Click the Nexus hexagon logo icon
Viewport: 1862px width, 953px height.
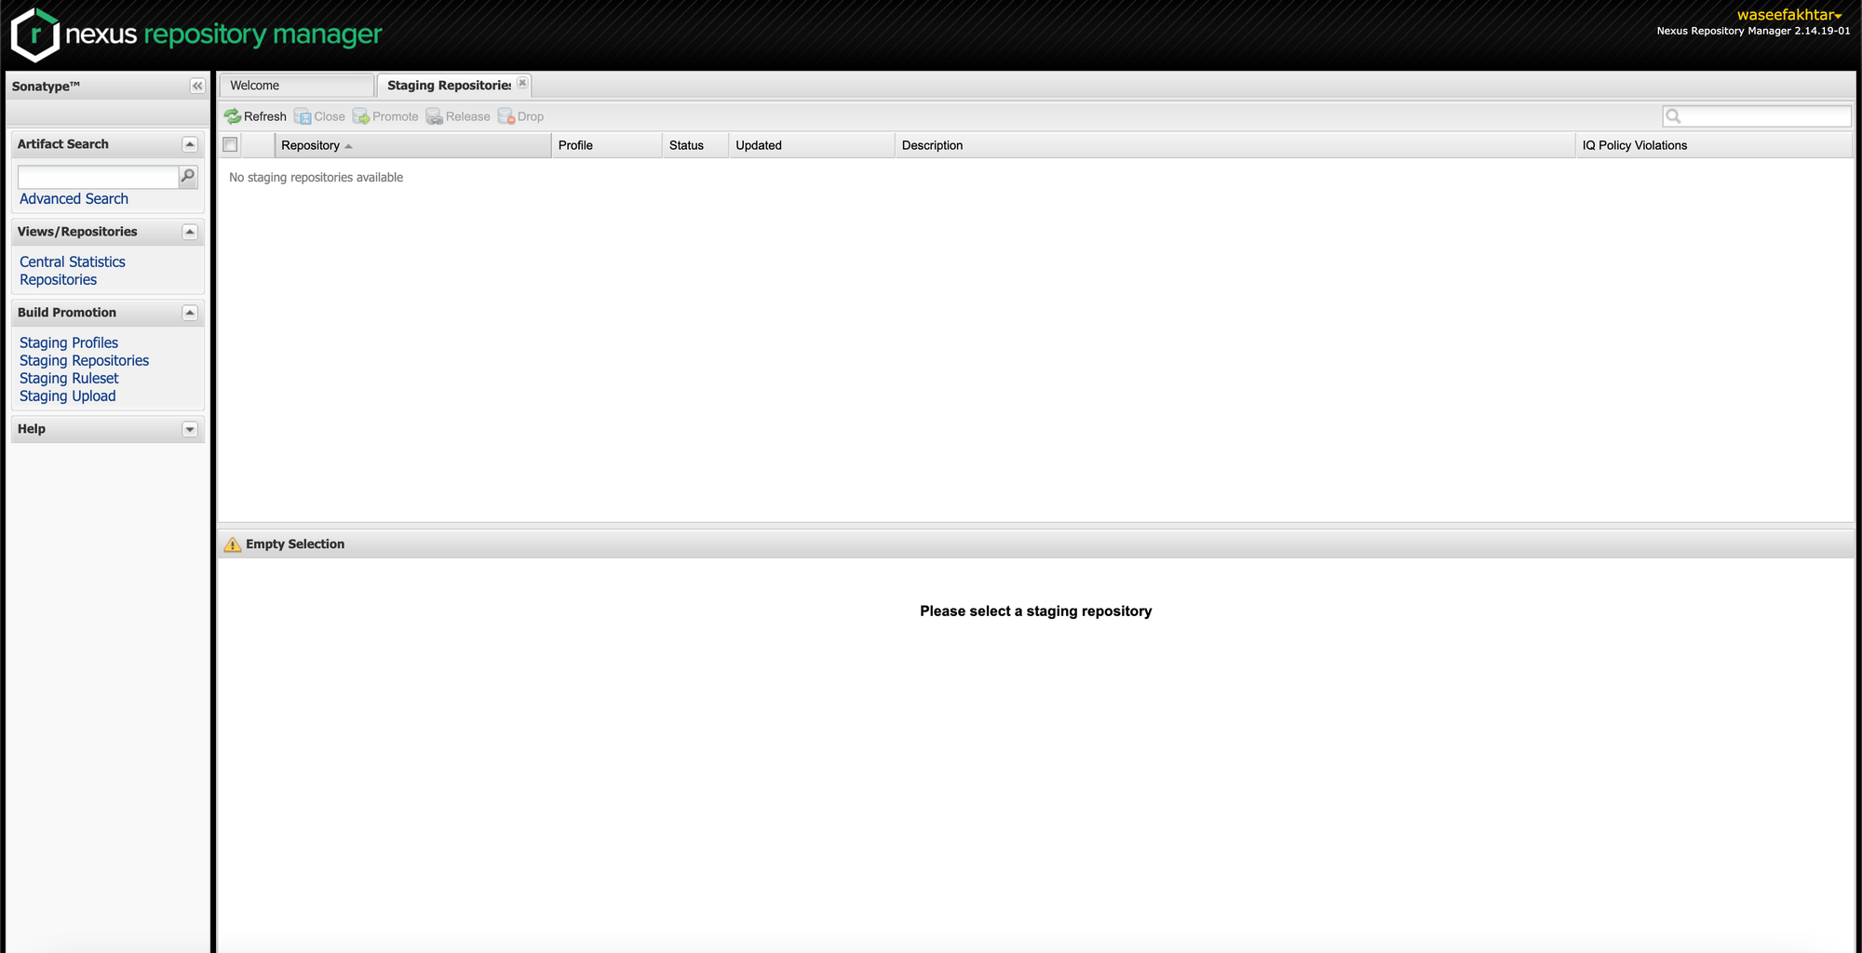(x=35, y=35)
